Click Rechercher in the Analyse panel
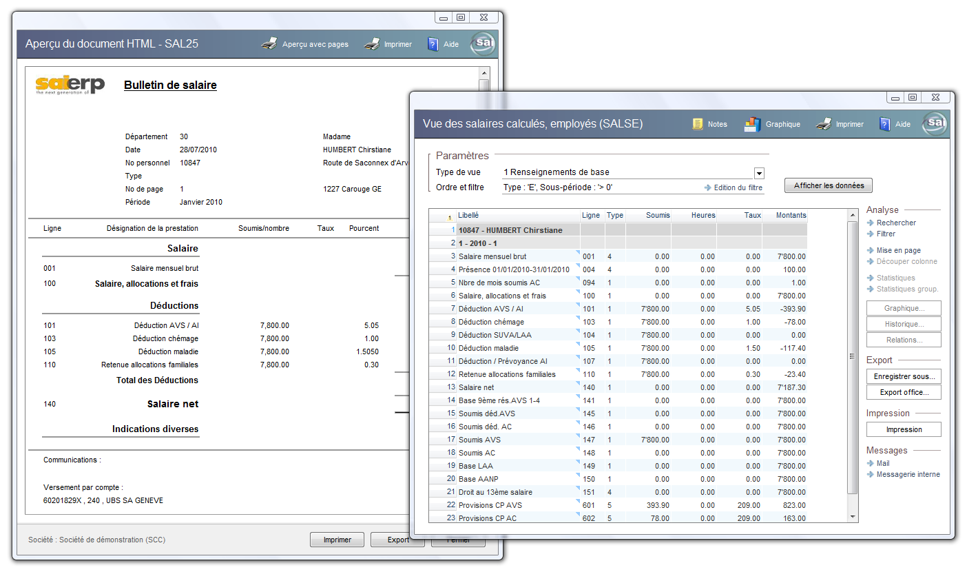Viewport: 967px width, 572px height. click(896, 223)
